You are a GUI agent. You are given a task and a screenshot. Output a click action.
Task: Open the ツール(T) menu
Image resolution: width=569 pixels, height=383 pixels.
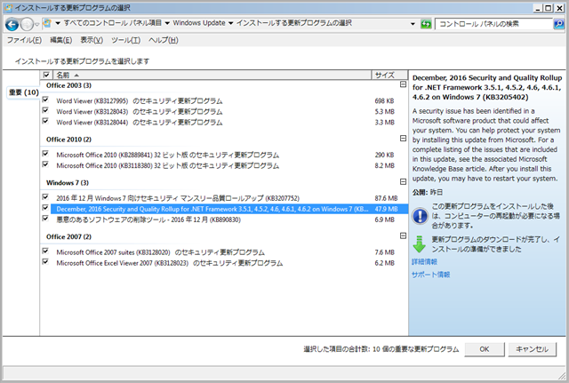coord(125,40)
